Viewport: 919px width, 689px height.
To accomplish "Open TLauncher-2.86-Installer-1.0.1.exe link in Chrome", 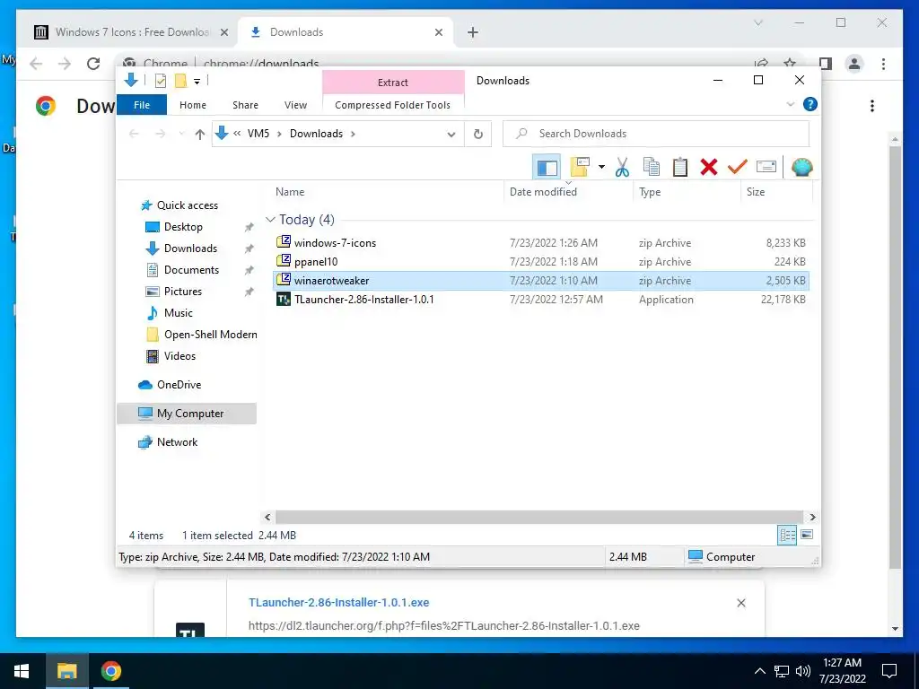I will (338, 602).
